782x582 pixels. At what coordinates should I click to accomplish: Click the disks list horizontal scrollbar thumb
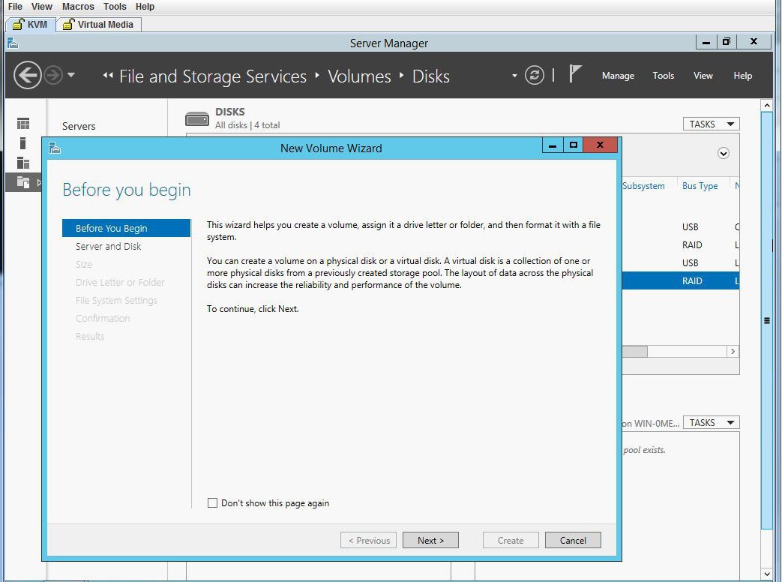click(634, 351)
